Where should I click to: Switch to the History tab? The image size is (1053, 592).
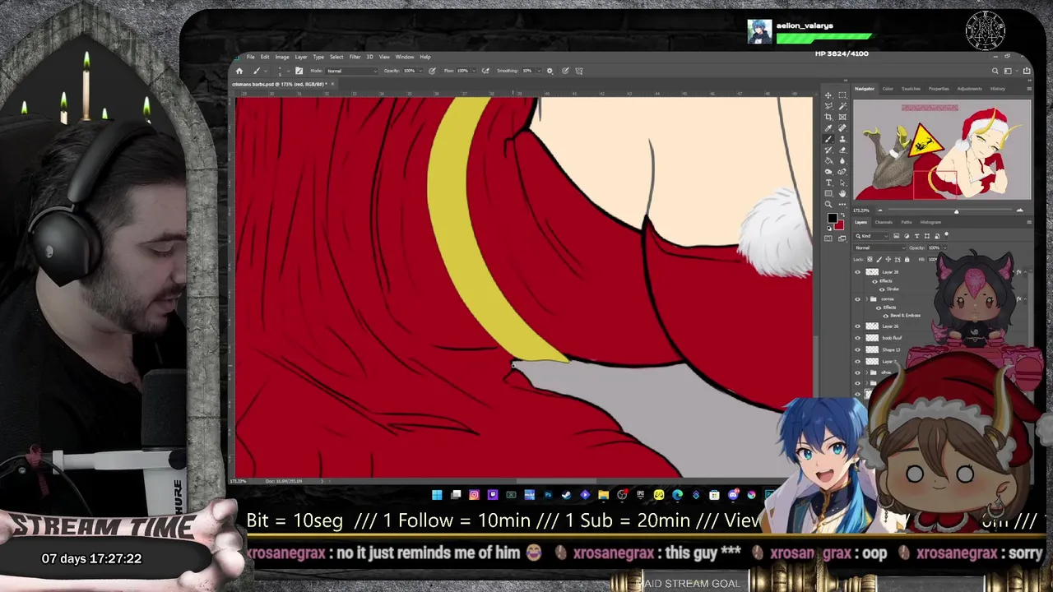(x=998, y=88)
